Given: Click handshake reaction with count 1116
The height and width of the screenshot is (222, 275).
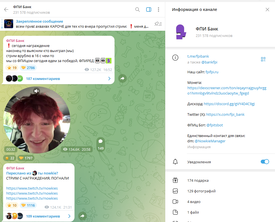Looking at the screenshot, I should (28, 206).
